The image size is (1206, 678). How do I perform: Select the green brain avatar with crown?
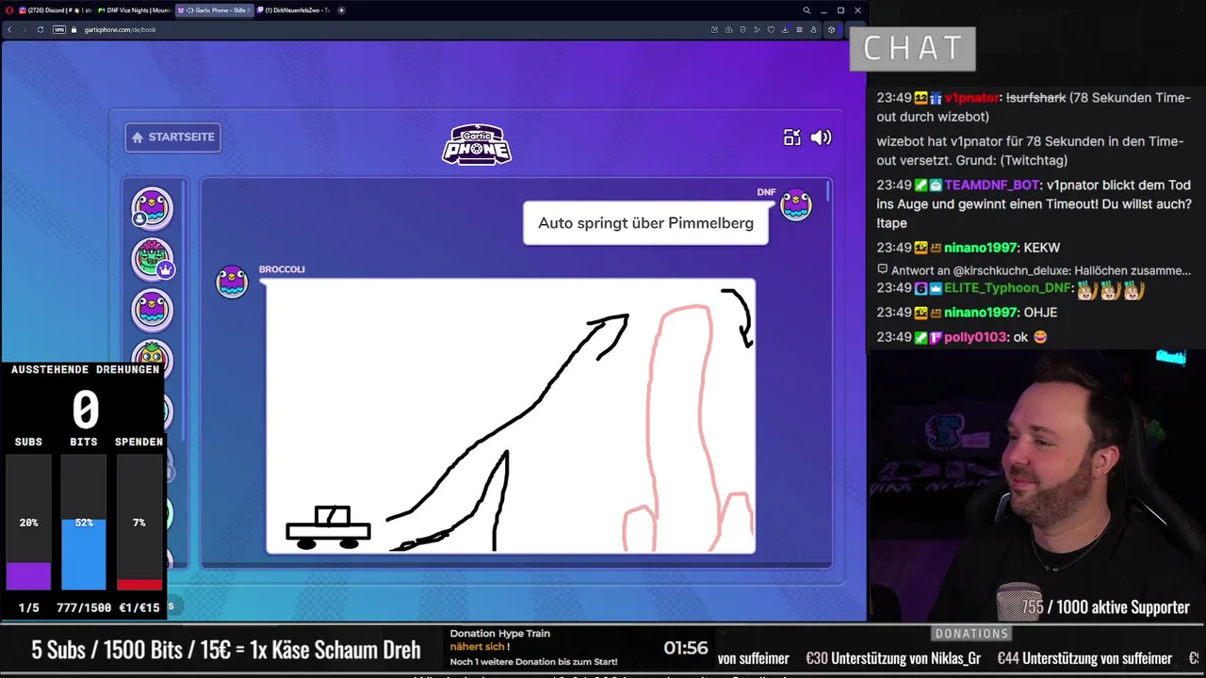point(152,259)
